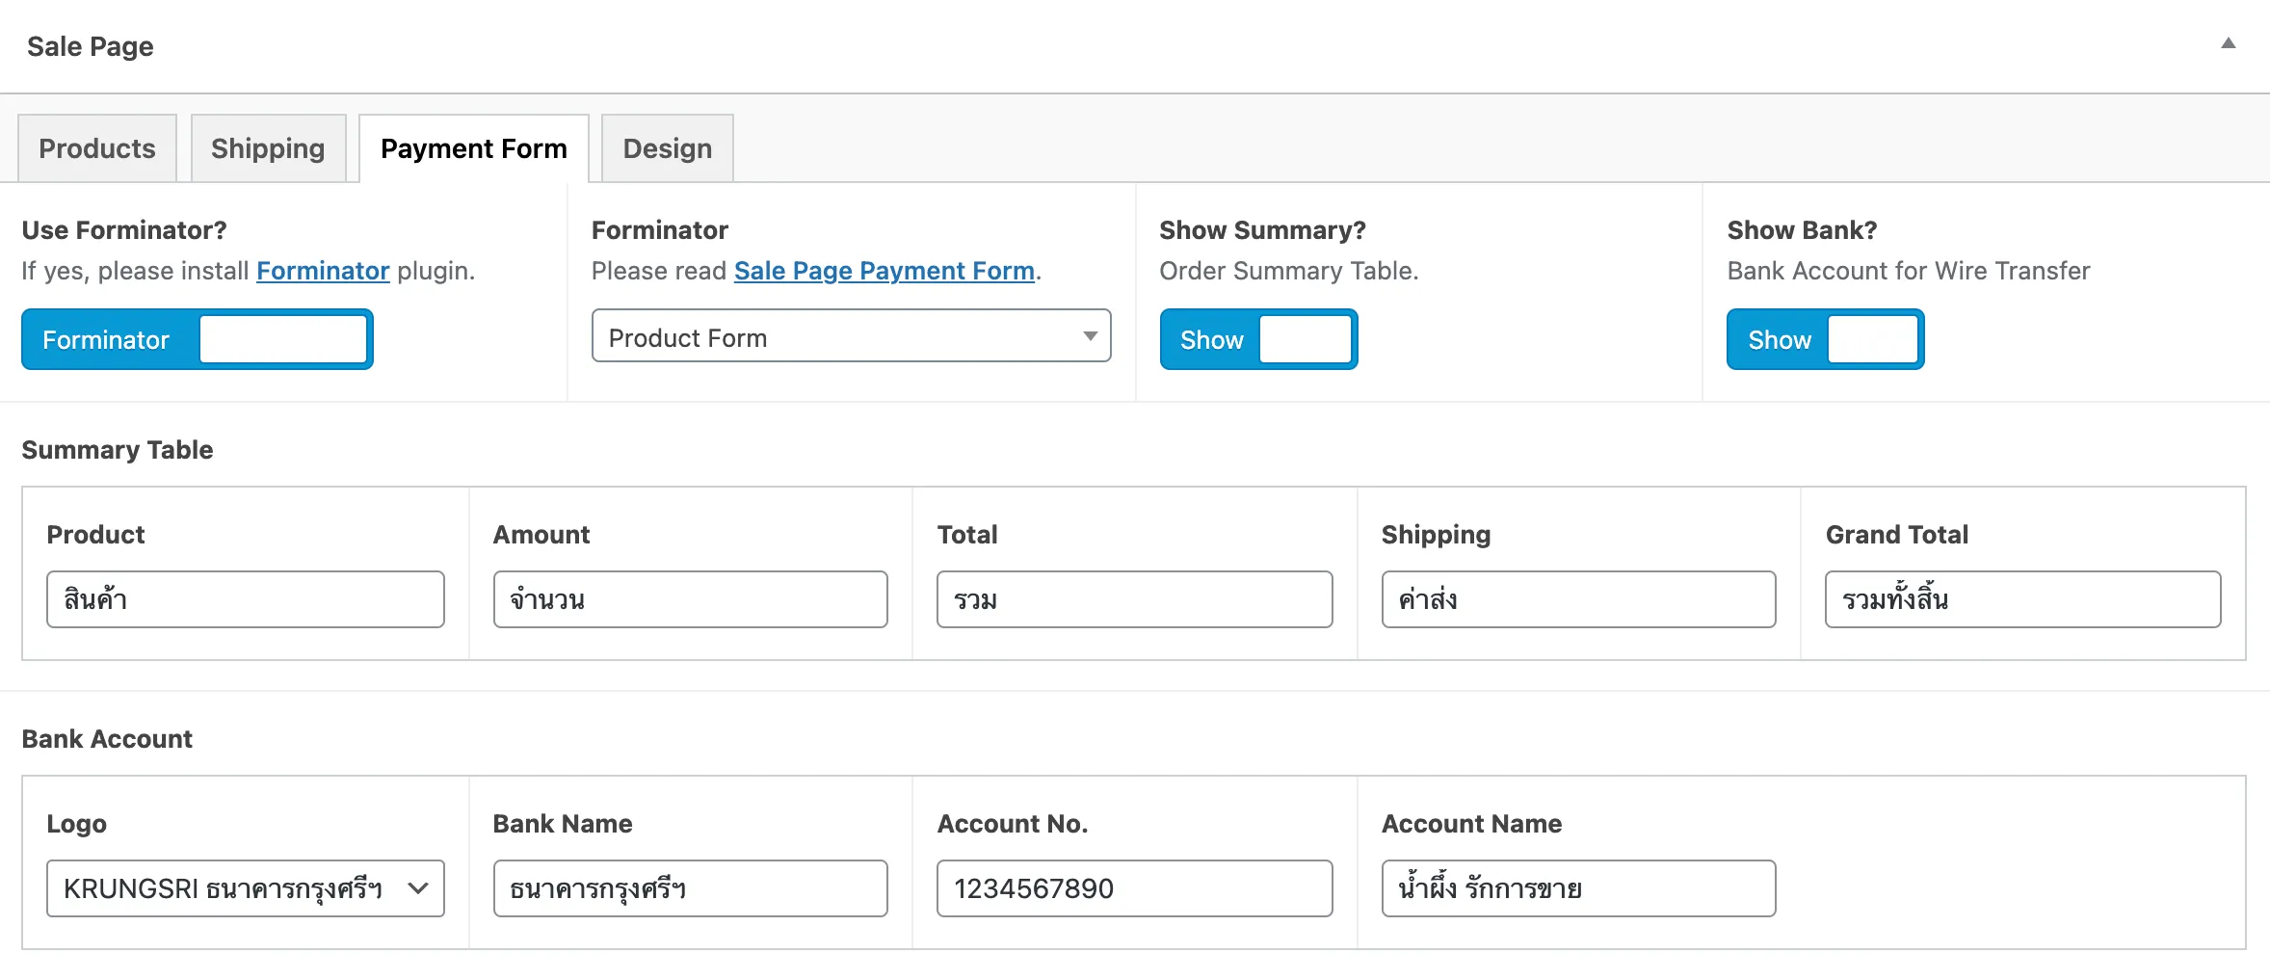Open the bank Logo dropdown showing KRUNGSRI
Viewport: 2270px width, 979px height.
(245, 887)
